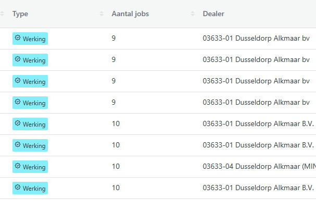The image size is (316, 211).
Task: Click the gear icon in the 03633-04 row
Action: coord(18,166)
